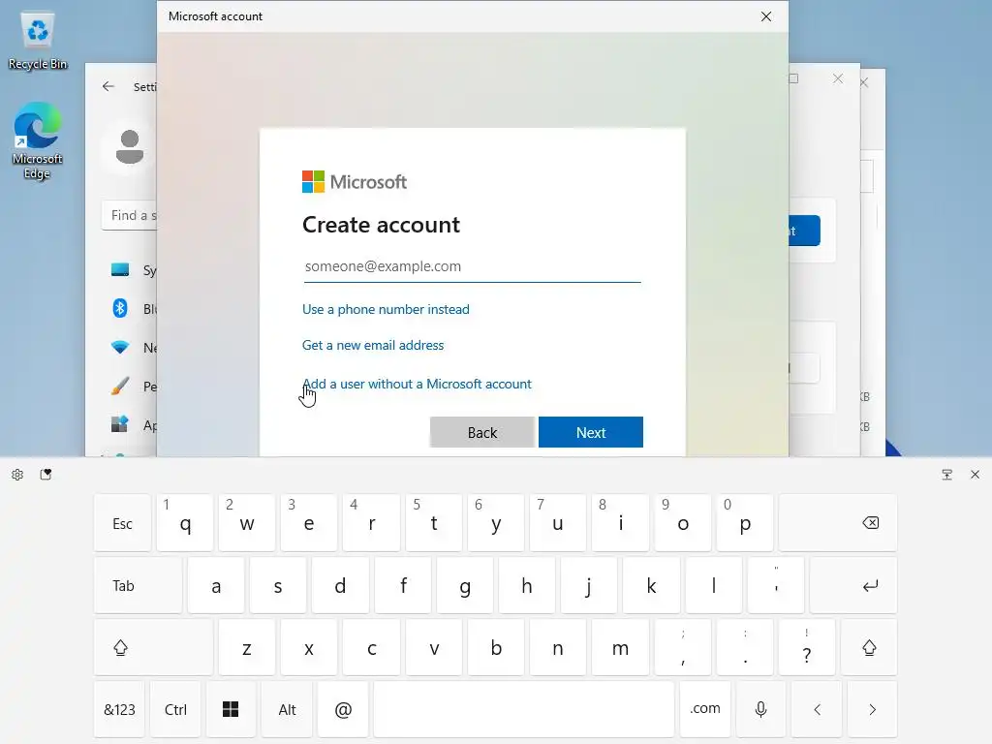Open touch keyboard settings gear
The image size is (992, 744).
(x=17, y=475)
